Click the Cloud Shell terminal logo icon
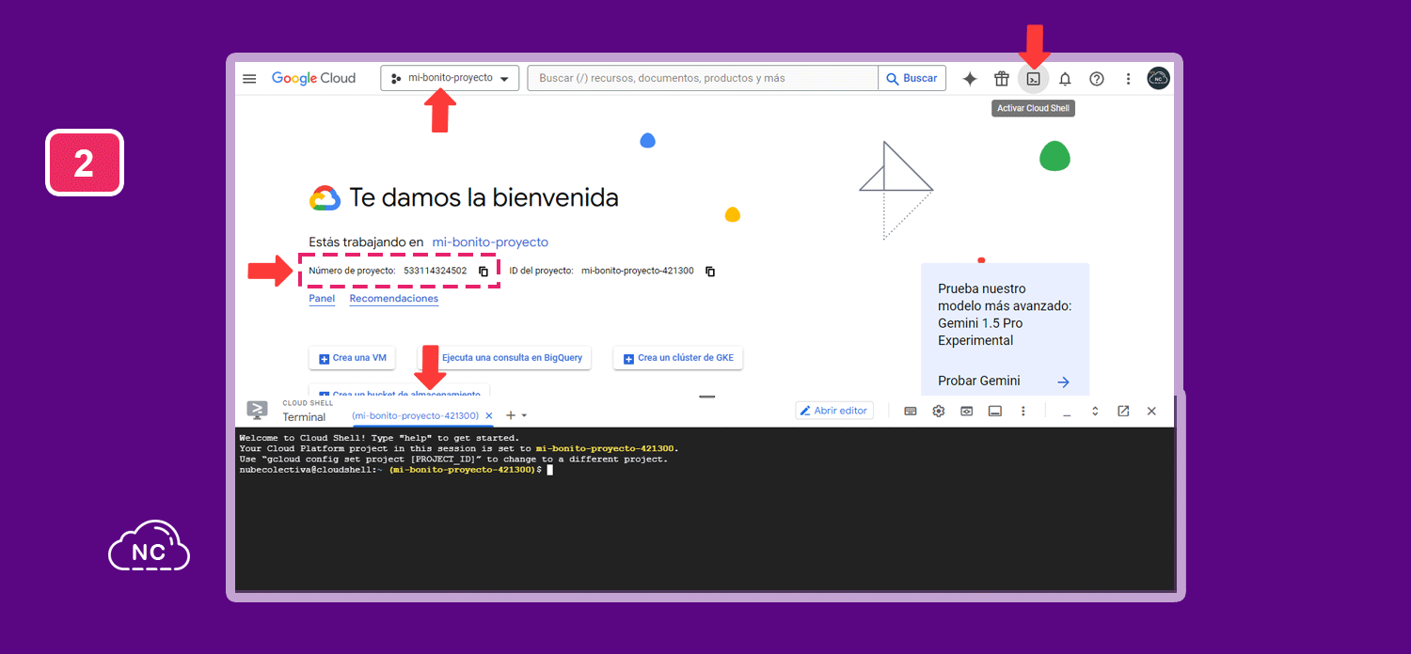 tap(257, 411)
